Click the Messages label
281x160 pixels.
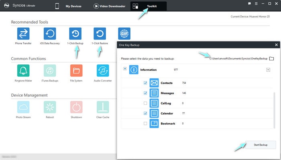[167, 93]
